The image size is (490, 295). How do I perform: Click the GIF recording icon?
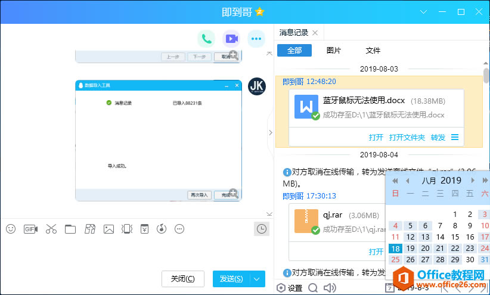point(30,229)
